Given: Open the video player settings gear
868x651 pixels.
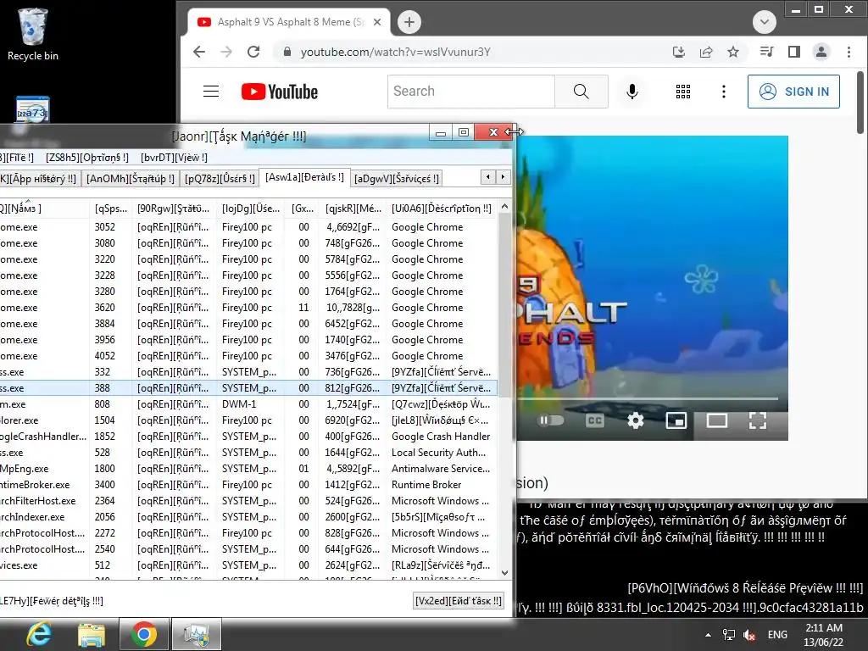Looking at the screenshot, I should tap(636, 420).
